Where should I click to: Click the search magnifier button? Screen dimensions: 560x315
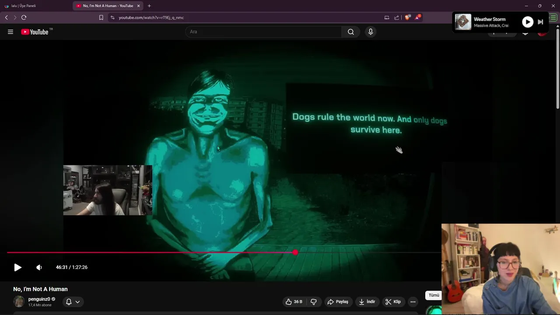pos(351,31)
